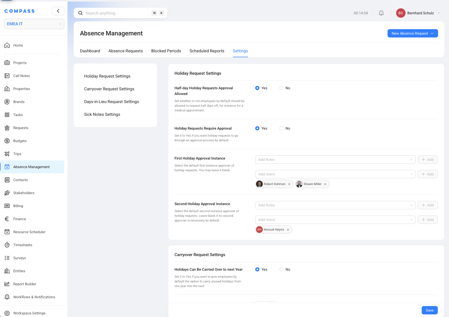Click the Finance euro icon
Viewport: 449px width, 317px height.
point(7,219)
